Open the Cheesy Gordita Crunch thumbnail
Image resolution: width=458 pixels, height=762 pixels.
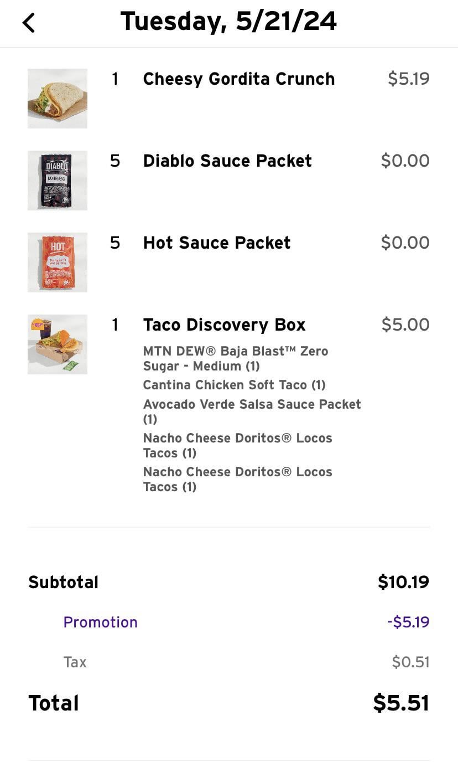coord(58,99)
